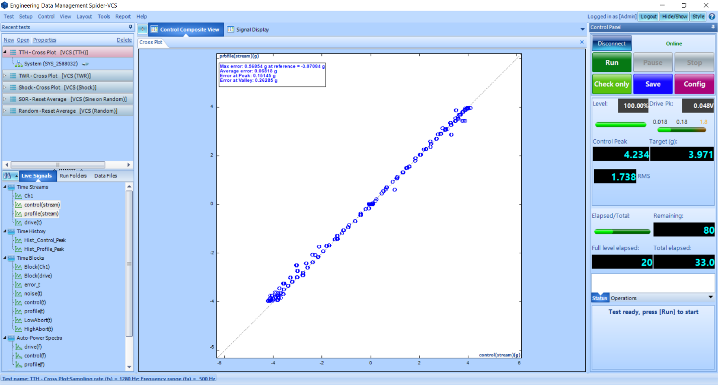Collapse the Time Blocks tree node
This screenshot has width=718, height=385.
[x=5, y=258]
